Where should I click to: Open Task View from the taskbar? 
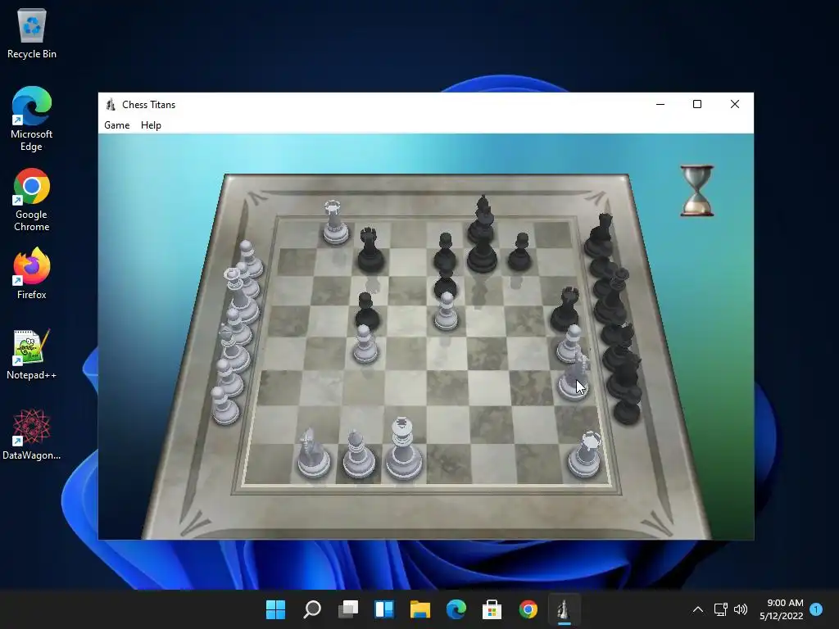point(347,609)
